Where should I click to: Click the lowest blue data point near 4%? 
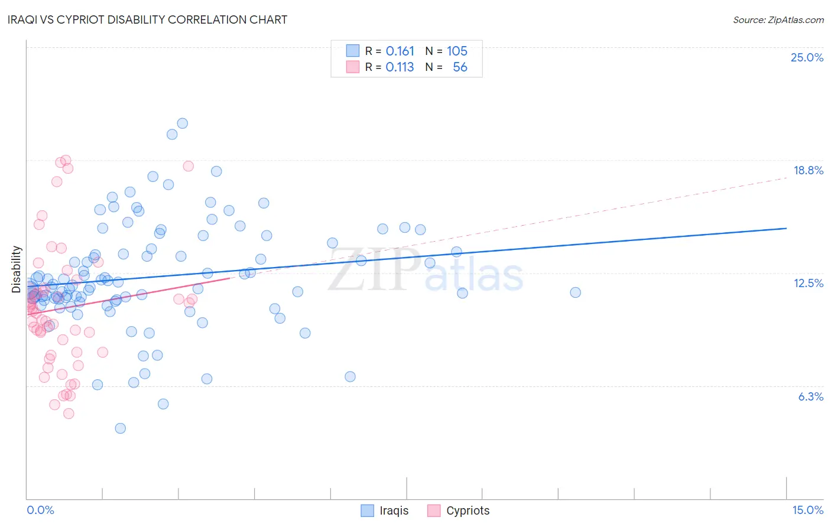pyautogui.click(x=121, y=428)
